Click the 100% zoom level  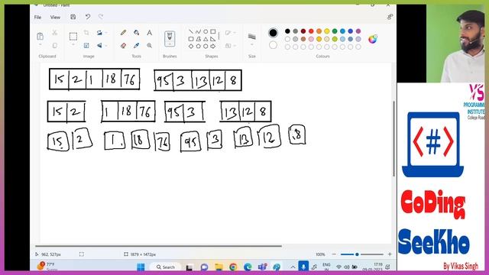pyautogui.click(x=320, y=254)
